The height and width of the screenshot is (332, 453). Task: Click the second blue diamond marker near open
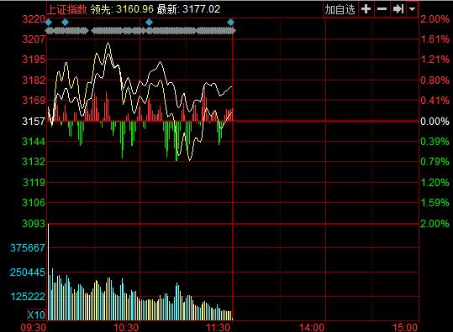pos(66,22)
